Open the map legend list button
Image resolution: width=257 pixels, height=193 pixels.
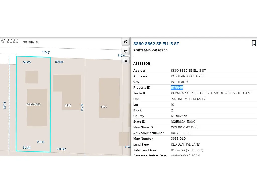[125, 60]
